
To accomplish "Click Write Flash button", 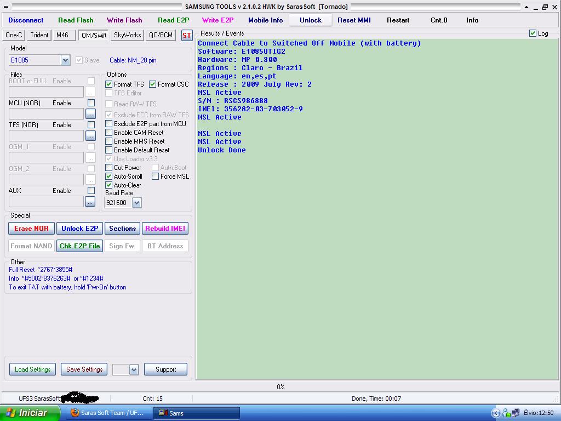I will tap(124, 20).
